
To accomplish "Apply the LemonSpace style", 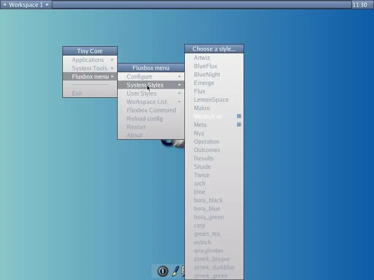I will 214,100.
